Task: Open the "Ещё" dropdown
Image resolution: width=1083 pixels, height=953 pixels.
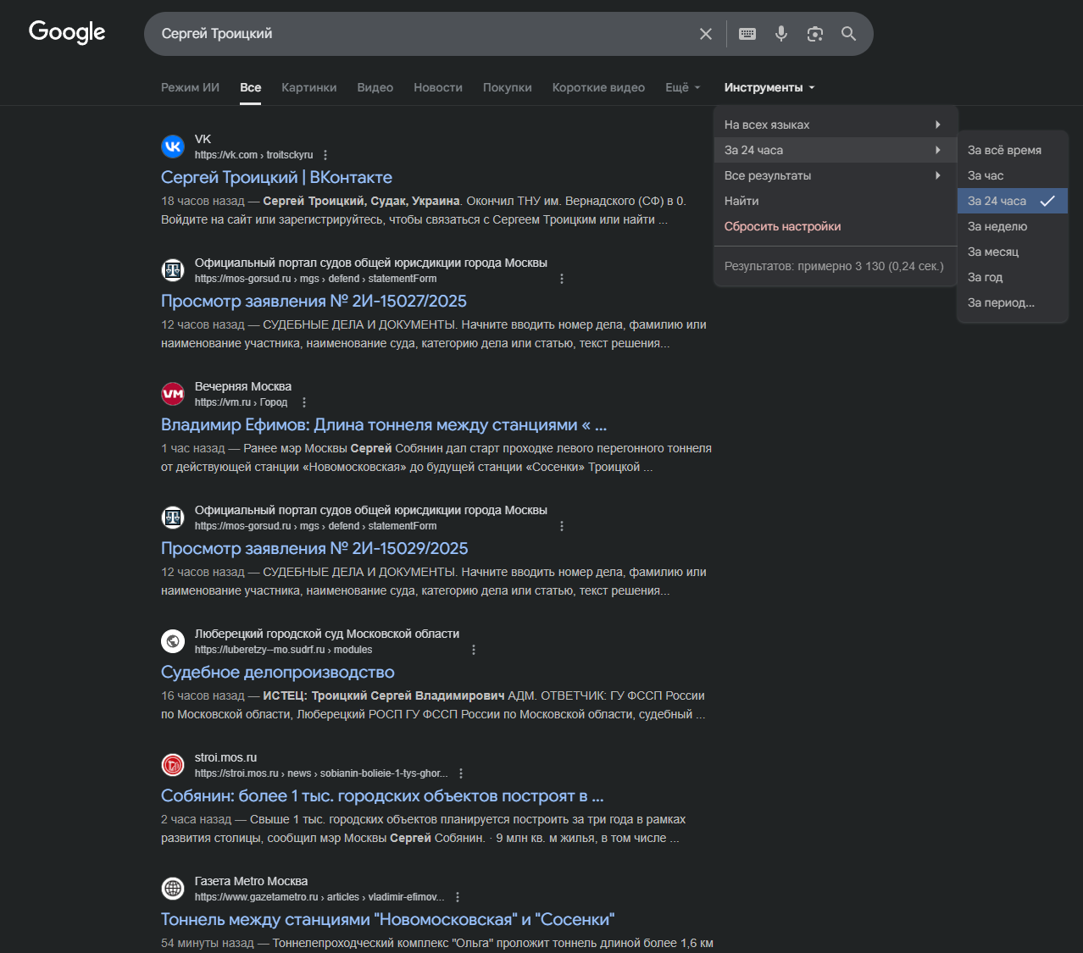Action: 682,87
